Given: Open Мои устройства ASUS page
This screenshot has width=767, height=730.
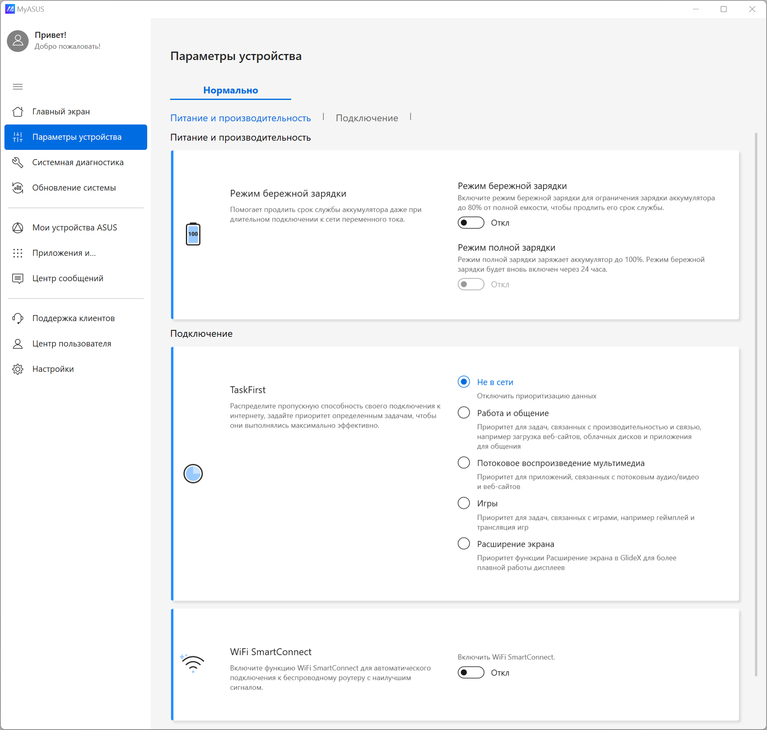Looking at the screenshot, I should coord(76,228).
